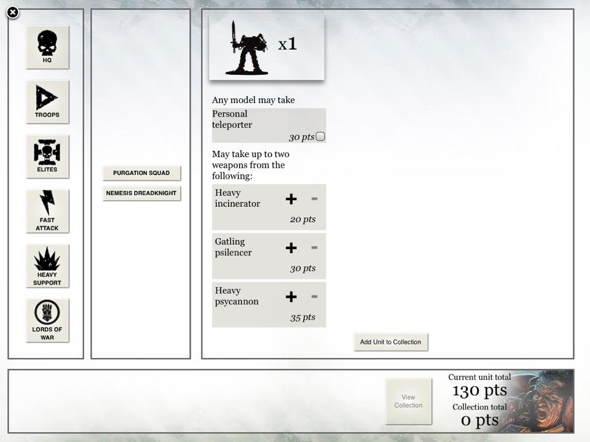This screenshot has height=442, width=590.
Task: Click the Collection total label
Action: click(480, 407)
